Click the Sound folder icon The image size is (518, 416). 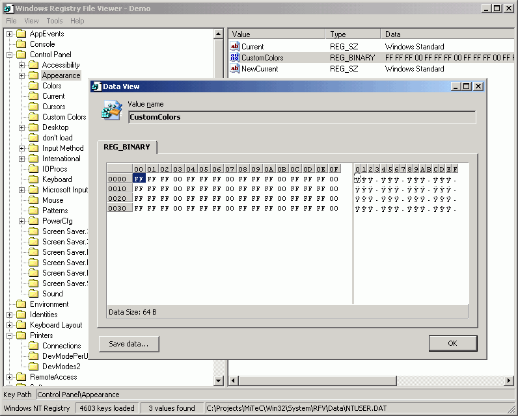(x=33, y=294)
